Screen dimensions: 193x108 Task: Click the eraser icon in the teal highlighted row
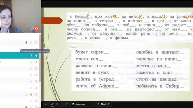(x=31, y=55)
